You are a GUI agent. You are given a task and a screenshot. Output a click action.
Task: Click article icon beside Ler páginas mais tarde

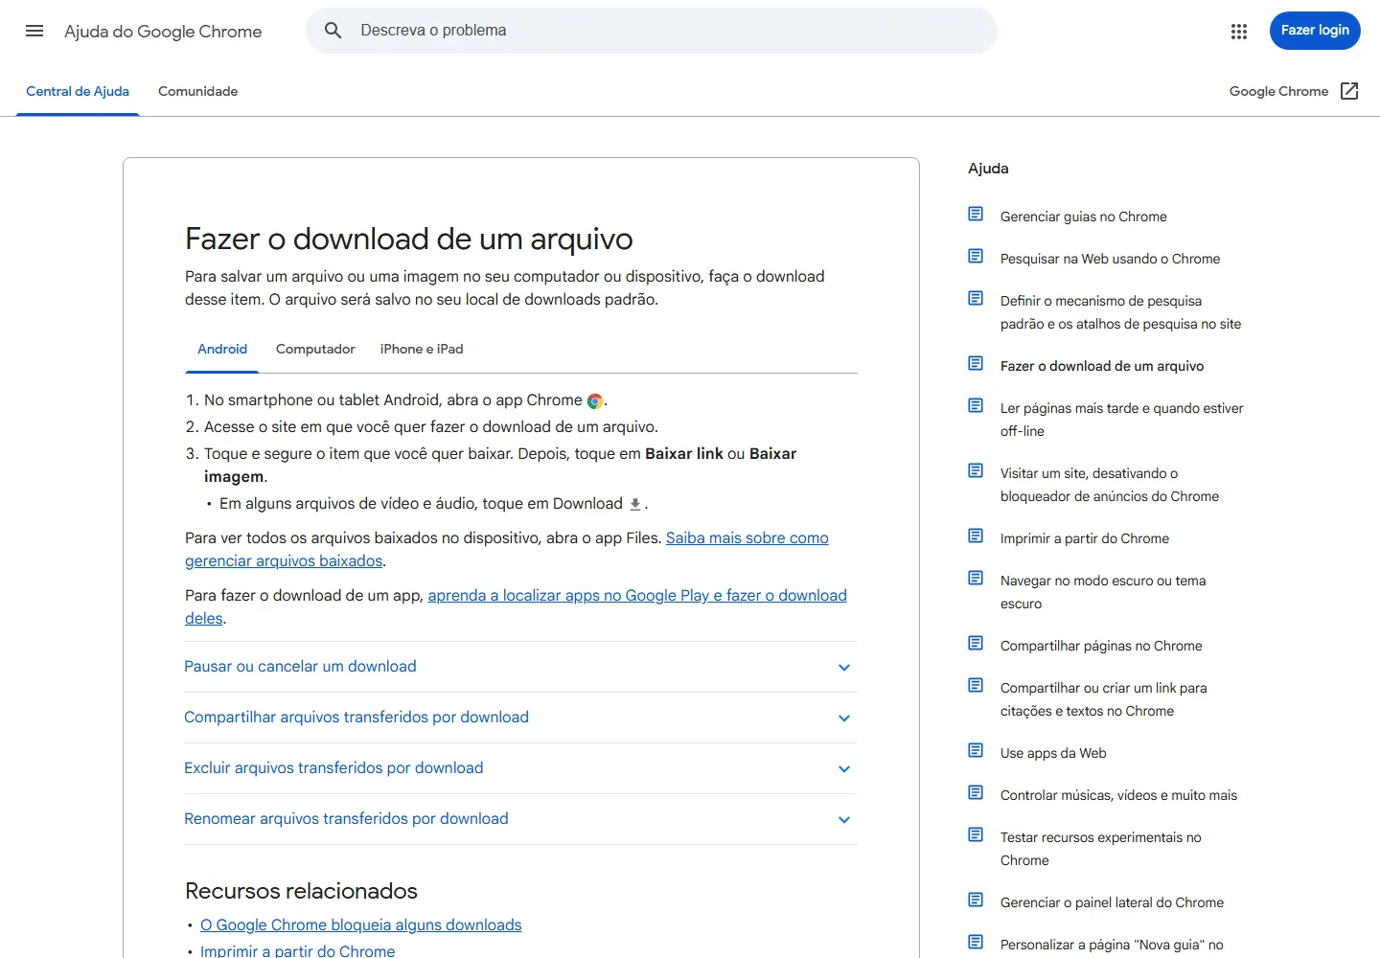(x=976, y=405)
